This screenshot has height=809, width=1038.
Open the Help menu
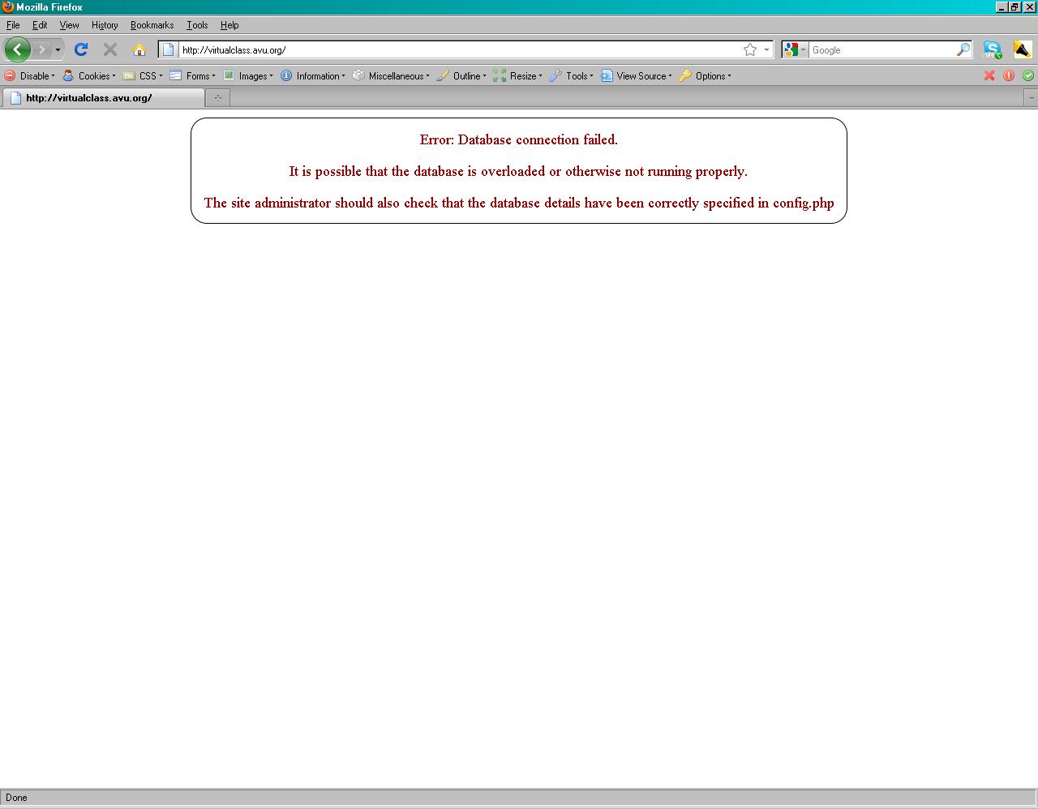(x=229, y=25)
